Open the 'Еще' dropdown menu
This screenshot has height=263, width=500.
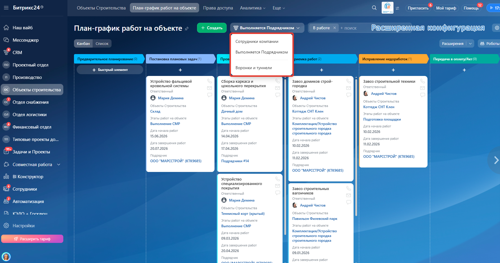point(279,8)
